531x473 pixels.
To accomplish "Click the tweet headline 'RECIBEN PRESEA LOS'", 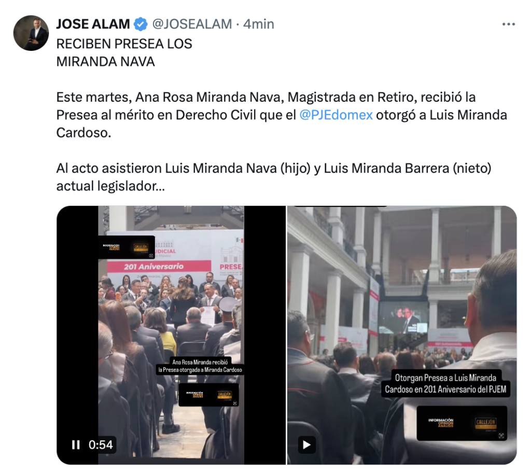I will (x=124, y=44).
